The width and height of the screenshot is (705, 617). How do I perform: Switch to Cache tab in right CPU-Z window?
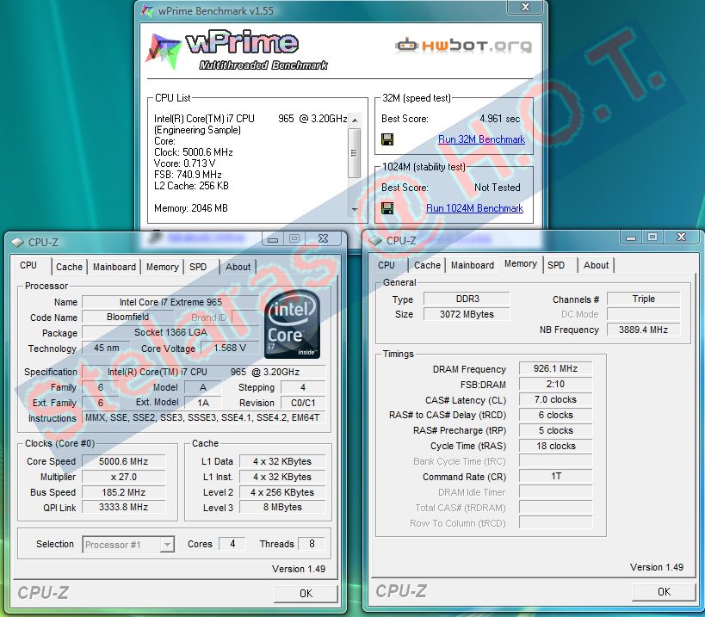coord(427,265)
